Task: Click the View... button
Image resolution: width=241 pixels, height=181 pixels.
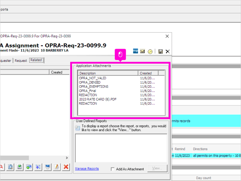Action: click(x=157, y=168)
